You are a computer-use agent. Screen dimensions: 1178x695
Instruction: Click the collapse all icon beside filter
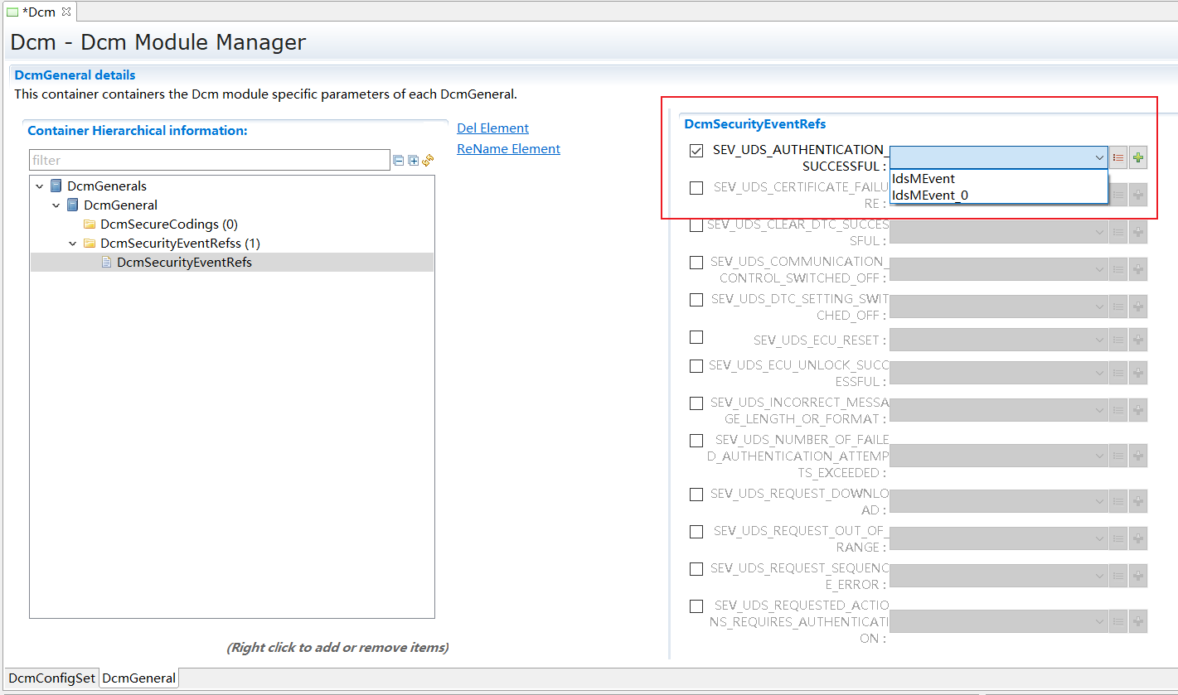click(399, 161)
